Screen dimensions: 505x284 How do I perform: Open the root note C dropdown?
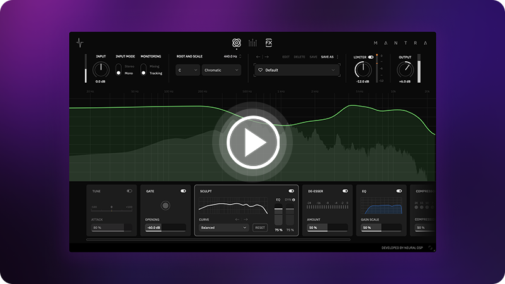[187, 70]
